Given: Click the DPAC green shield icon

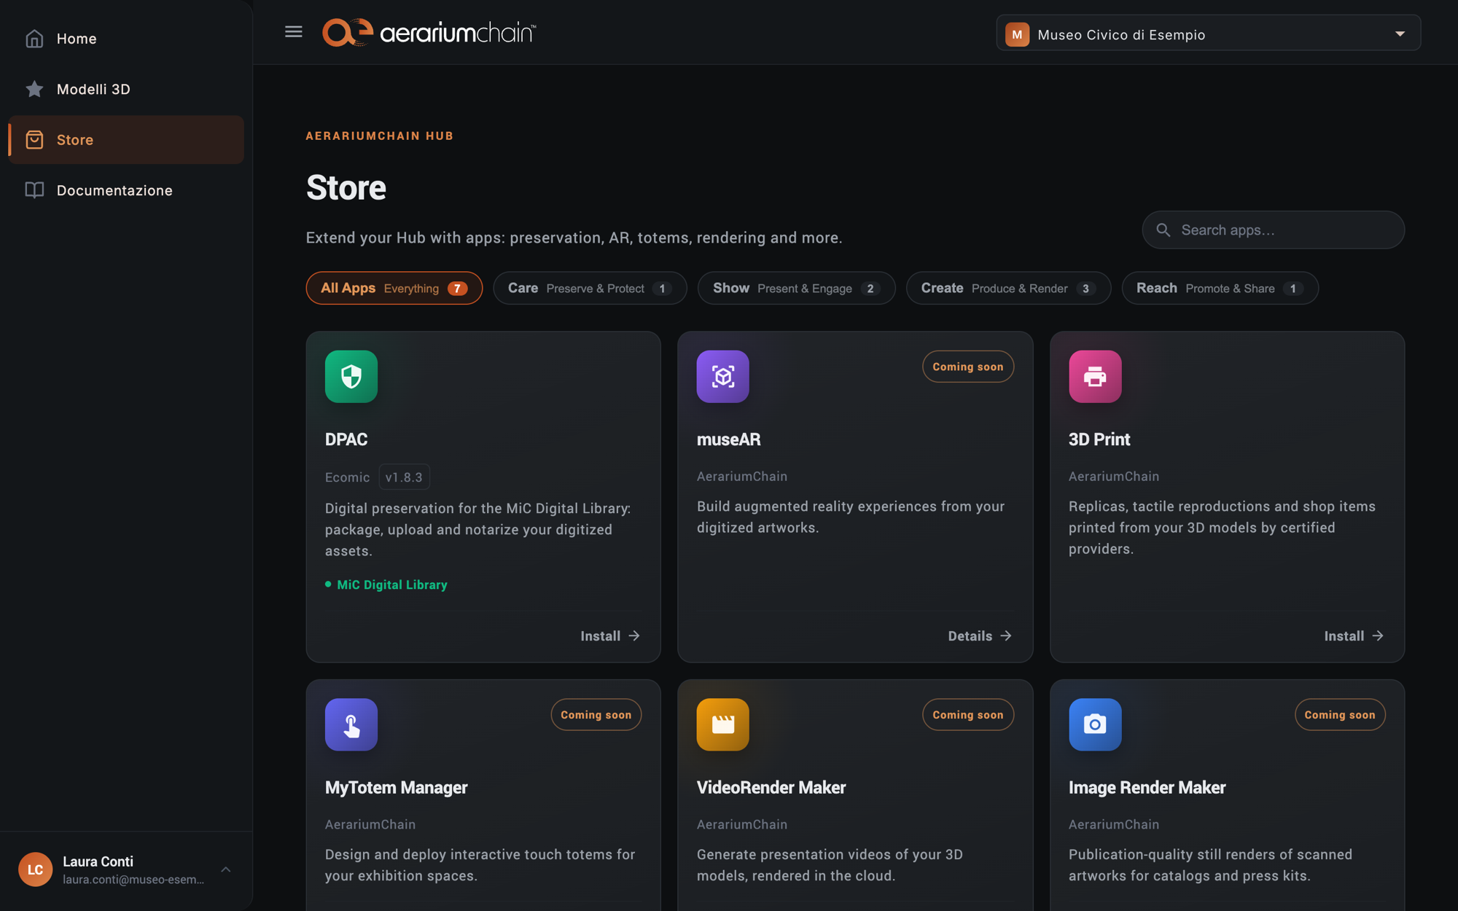Looking at the screenshot, I should 351,377.
